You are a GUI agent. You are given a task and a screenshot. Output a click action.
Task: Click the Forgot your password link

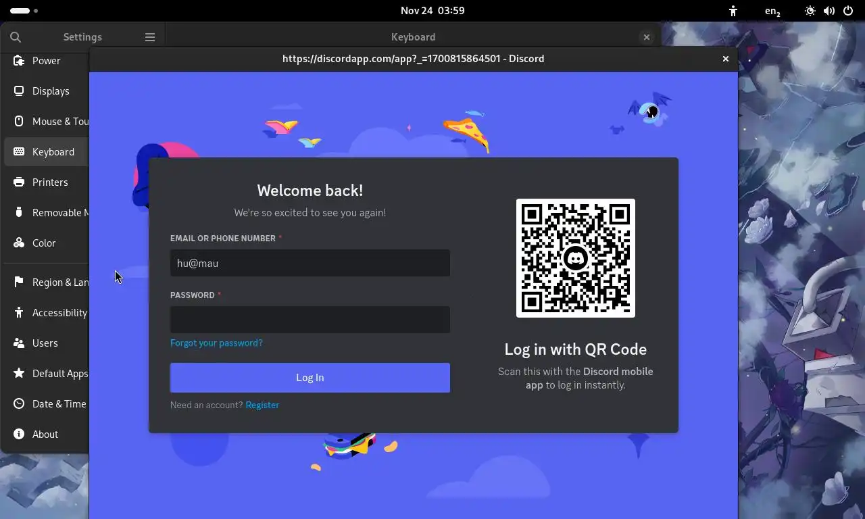coord(216,343)
